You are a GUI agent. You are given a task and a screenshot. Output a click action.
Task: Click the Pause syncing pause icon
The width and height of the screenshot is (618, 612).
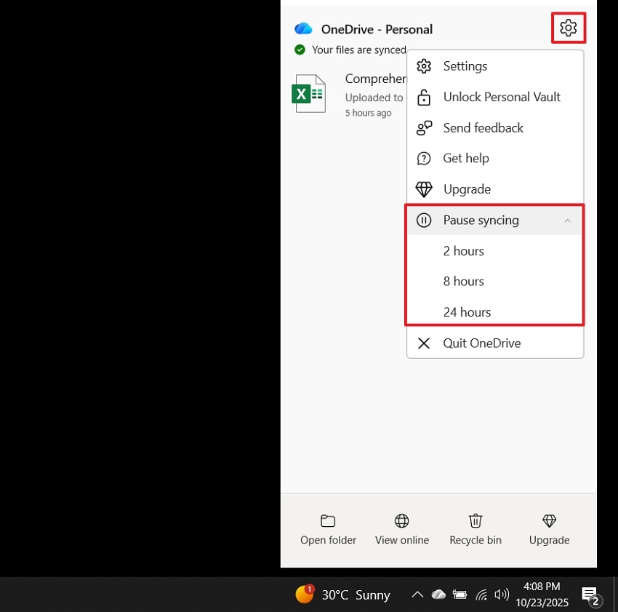424,220
